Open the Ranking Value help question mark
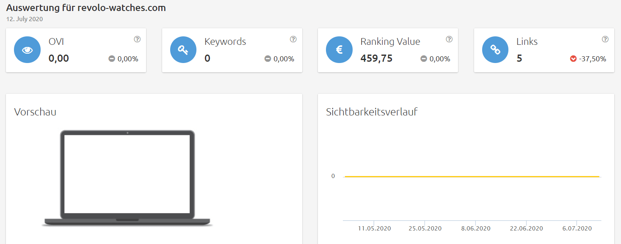Viewport: 621px width, 244px height. (449, 39)
